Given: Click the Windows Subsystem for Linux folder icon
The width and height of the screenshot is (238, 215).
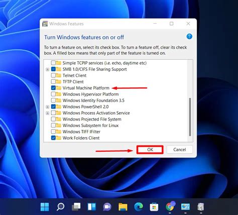Looking at the screenshot, I should (x=58, y=126).
